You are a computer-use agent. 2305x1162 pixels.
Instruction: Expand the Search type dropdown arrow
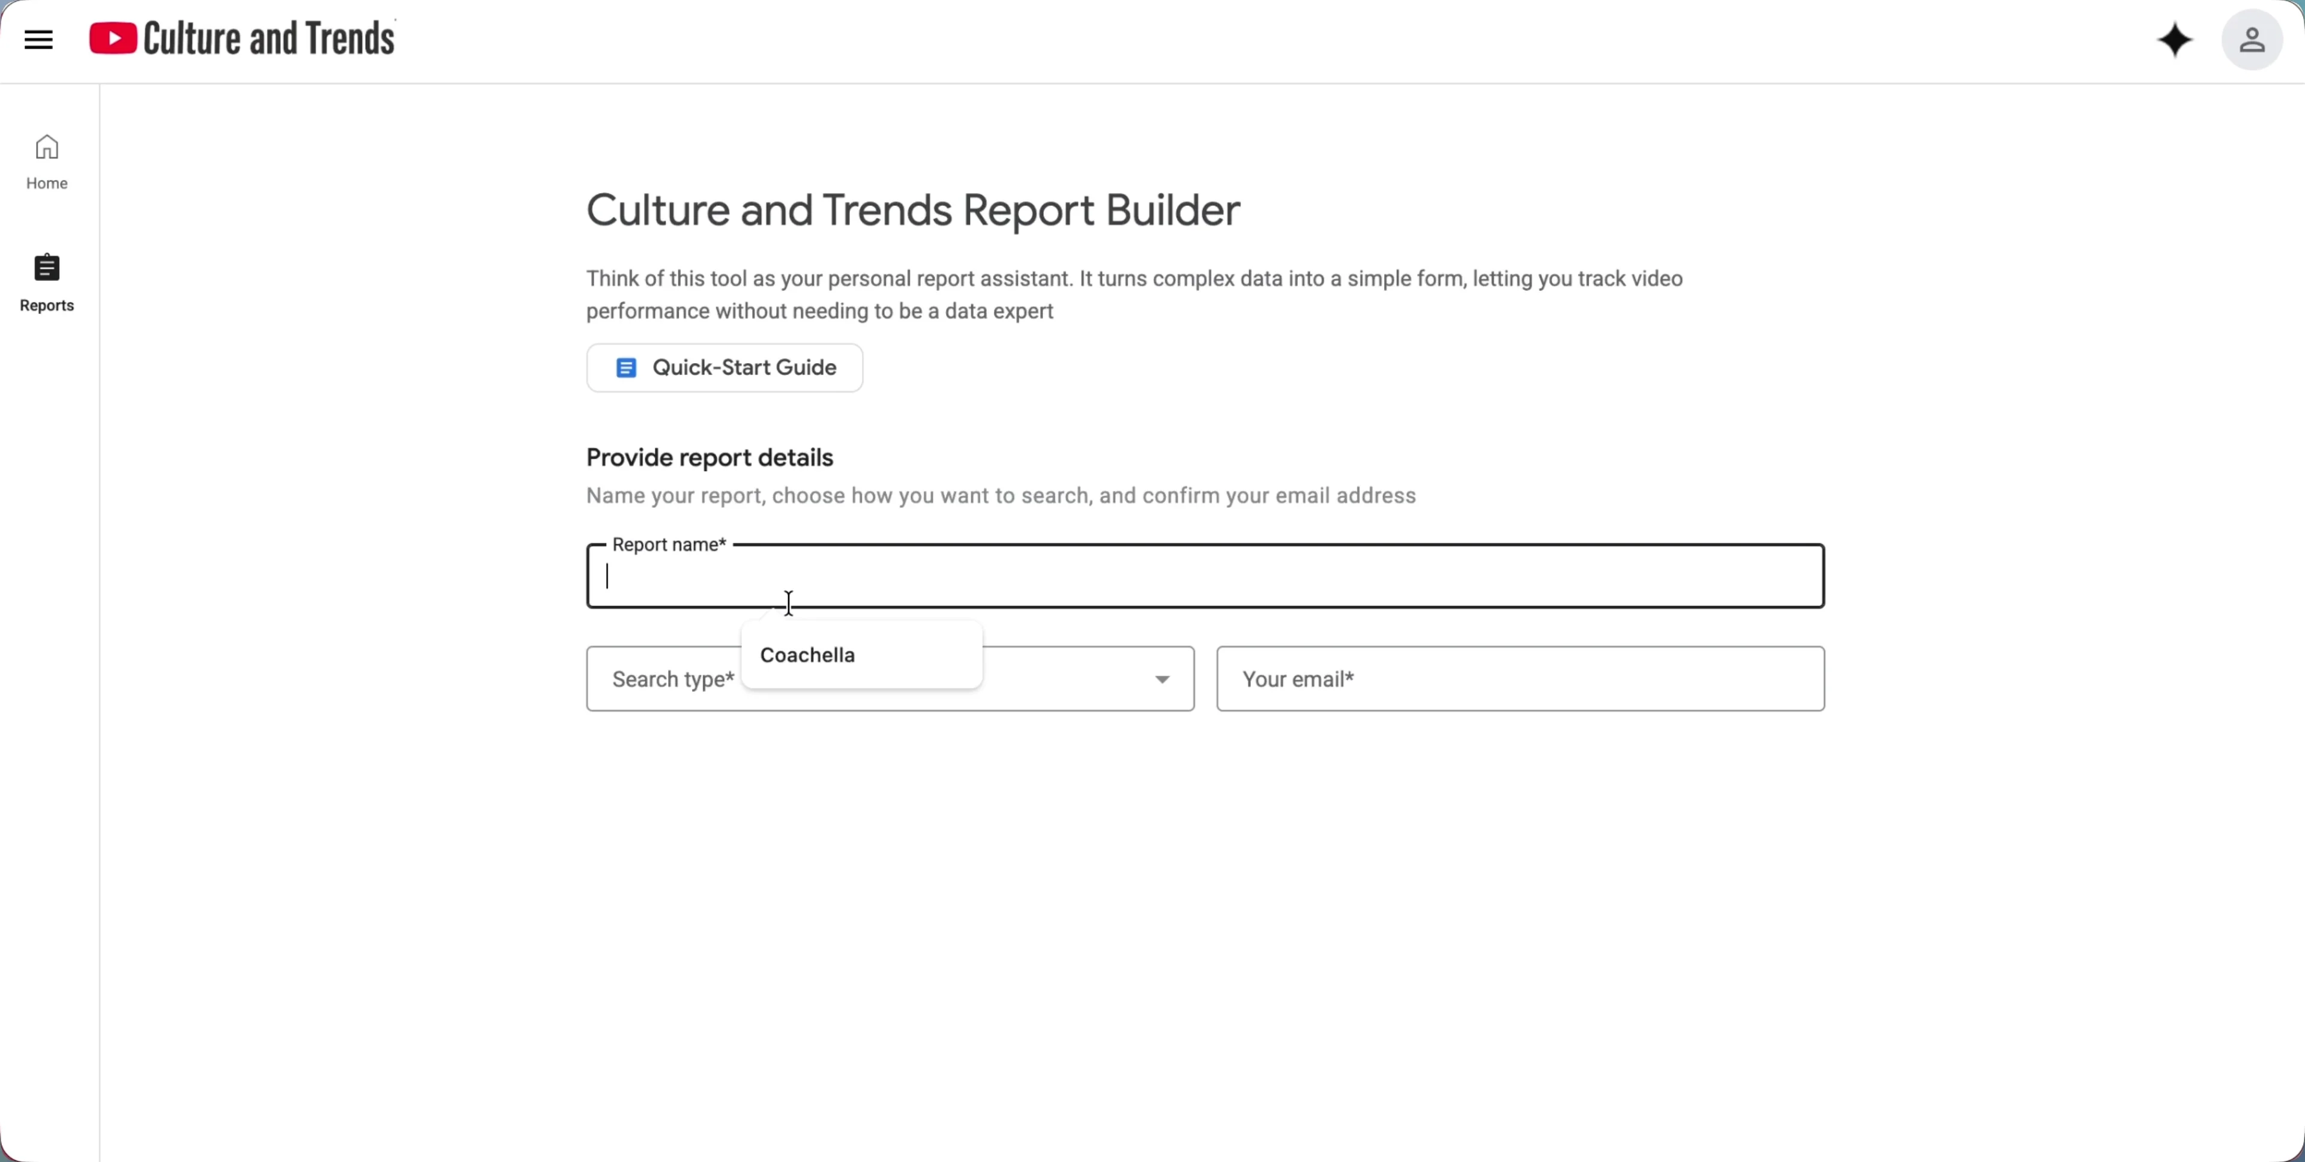click(x=1162, y=680)
